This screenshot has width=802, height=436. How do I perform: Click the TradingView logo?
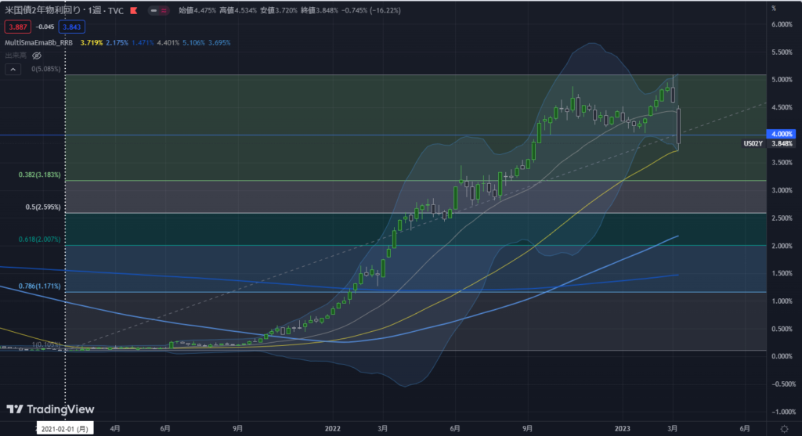click(50, 409)
